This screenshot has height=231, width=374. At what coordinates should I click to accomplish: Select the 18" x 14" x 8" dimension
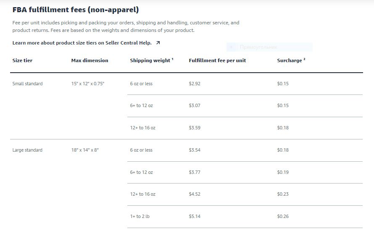tap(85, 150)
